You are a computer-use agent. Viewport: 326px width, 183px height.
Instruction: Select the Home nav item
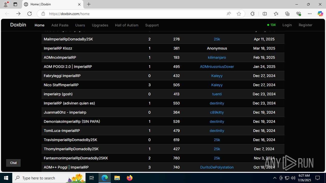click(x=39, y=25)
